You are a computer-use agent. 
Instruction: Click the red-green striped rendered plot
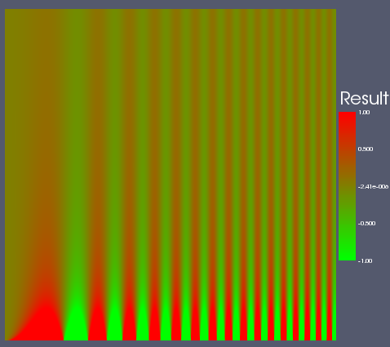click(171, 175)
